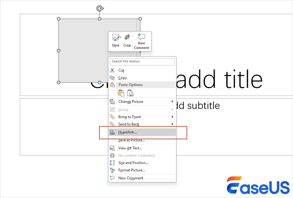
Task: Click the New Comment label in mini toolbar
Action: click(141, 45)
